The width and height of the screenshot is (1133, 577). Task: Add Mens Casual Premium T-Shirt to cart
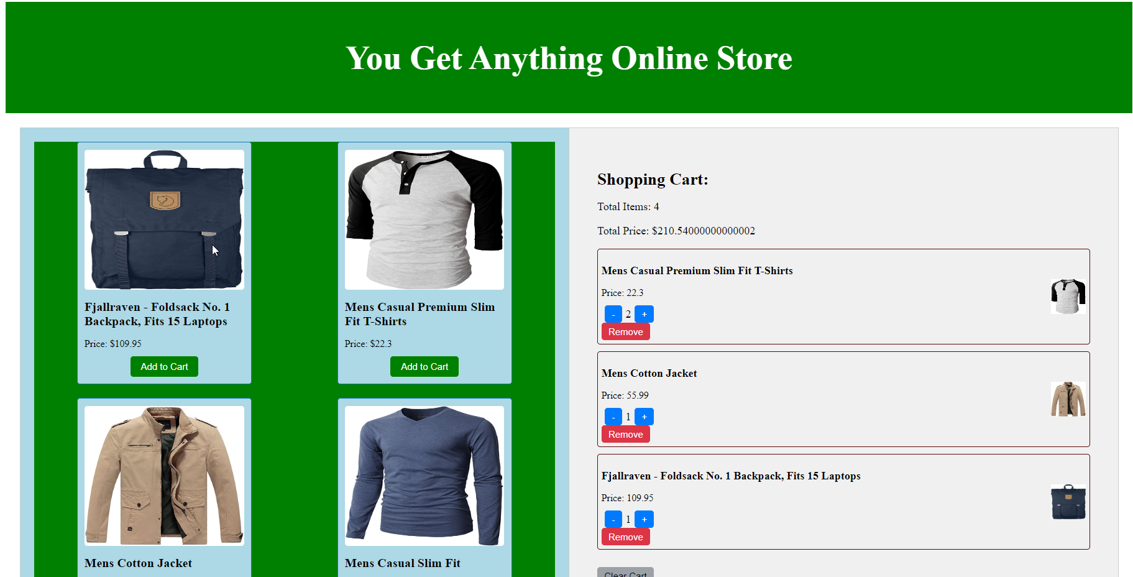424,367
